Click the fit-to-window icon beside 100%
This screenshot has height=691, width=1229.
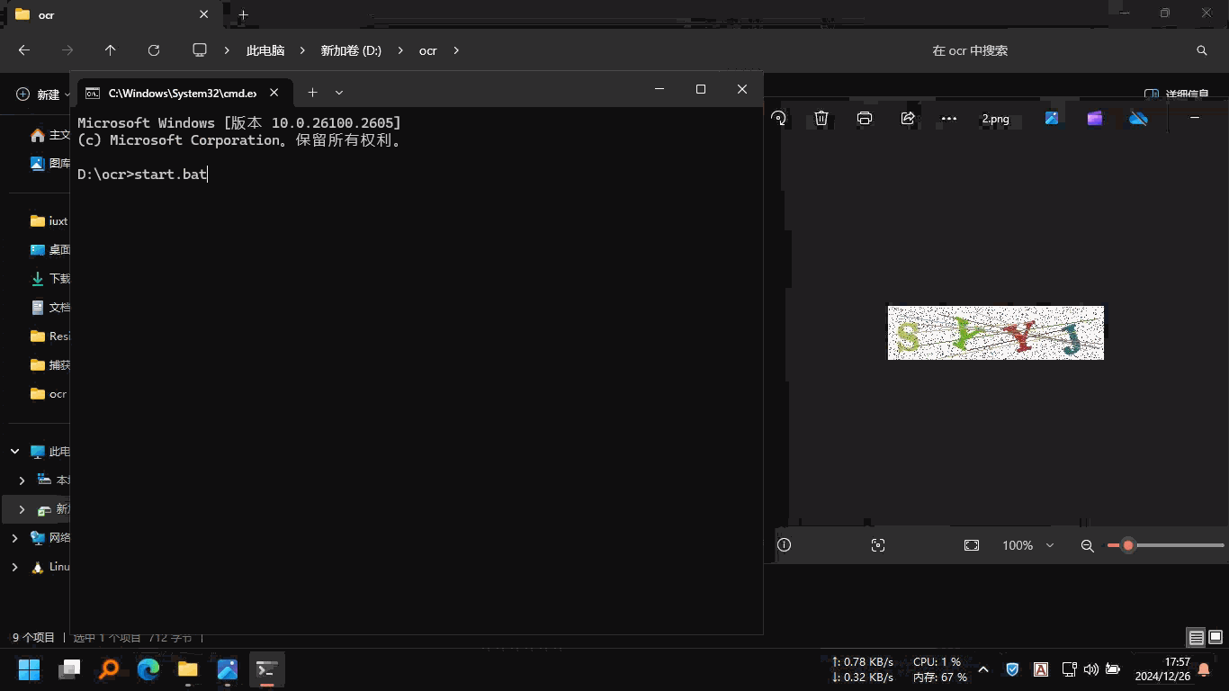point(972,545)
